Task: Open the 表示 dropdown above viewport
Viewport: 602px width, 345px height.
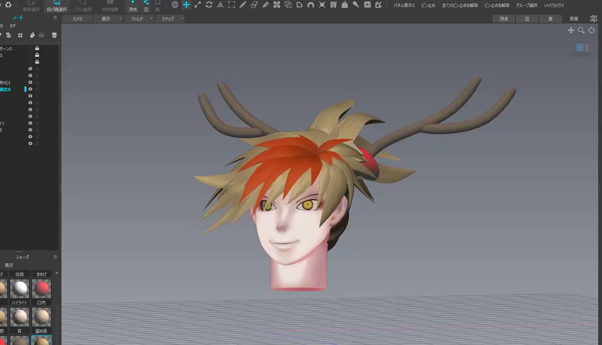Action: [x=108, y=19]
